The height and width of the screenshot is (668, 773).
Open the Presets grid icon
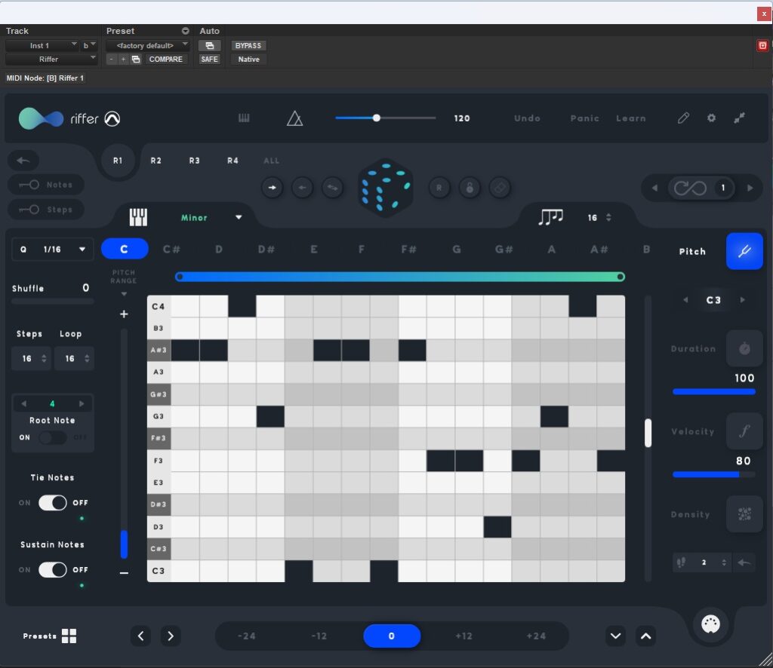[69, 636]
